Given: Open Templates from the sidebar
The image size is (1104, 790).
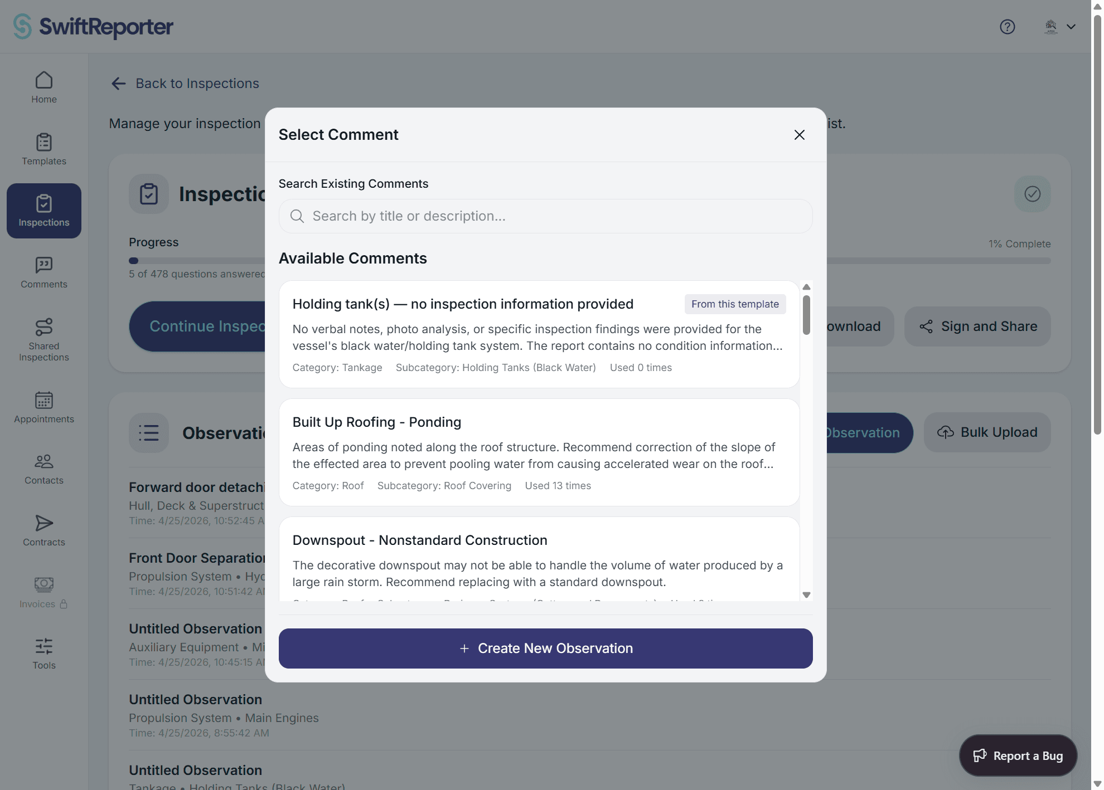Looking at the screenshot, I should tap(44, 149).
